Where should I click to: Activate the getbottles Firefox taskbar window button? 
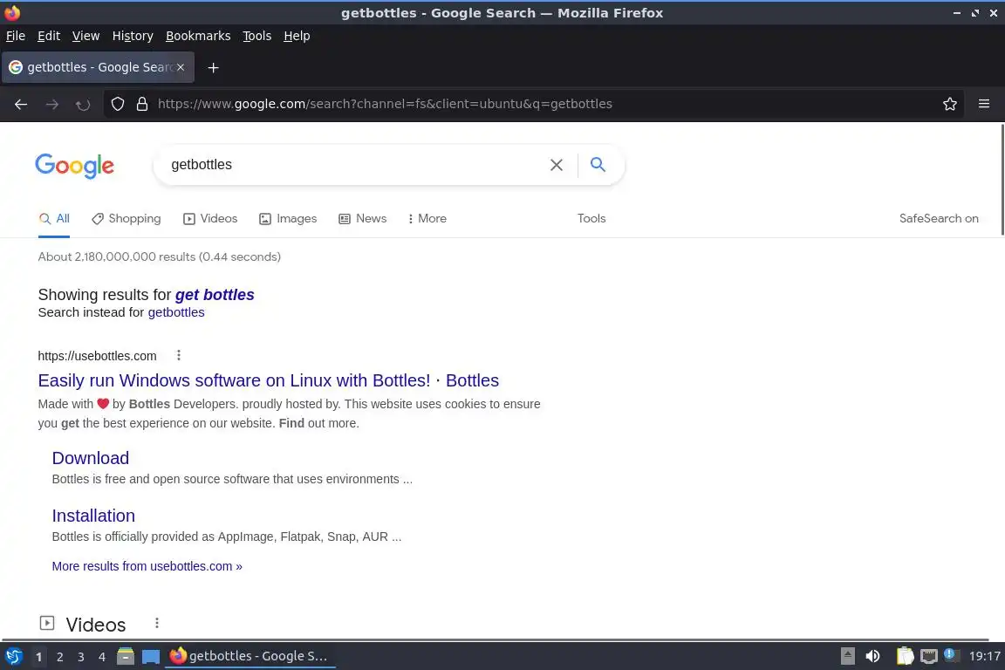(x=250, y=656)
